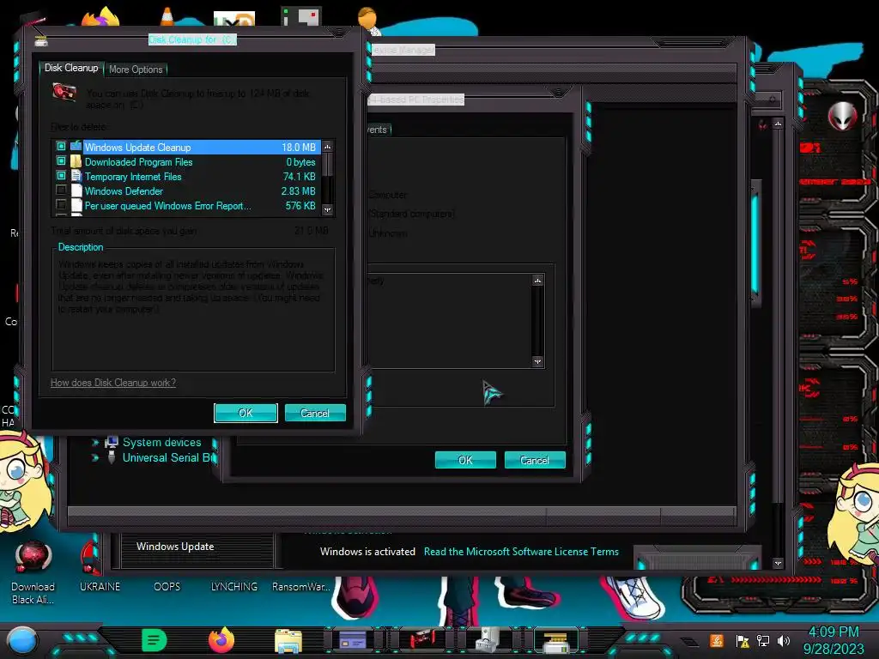Open the Action Center flag tray icon
Image resolution: width=879 pixels, height=659 pixels.
[x=743, y=641]
